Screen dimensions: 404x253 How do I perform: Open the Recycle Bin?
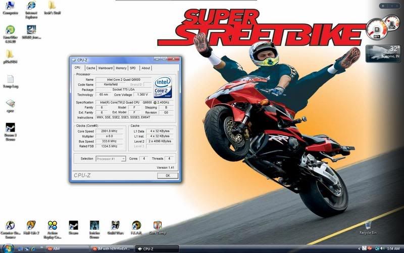coord(368,225)
